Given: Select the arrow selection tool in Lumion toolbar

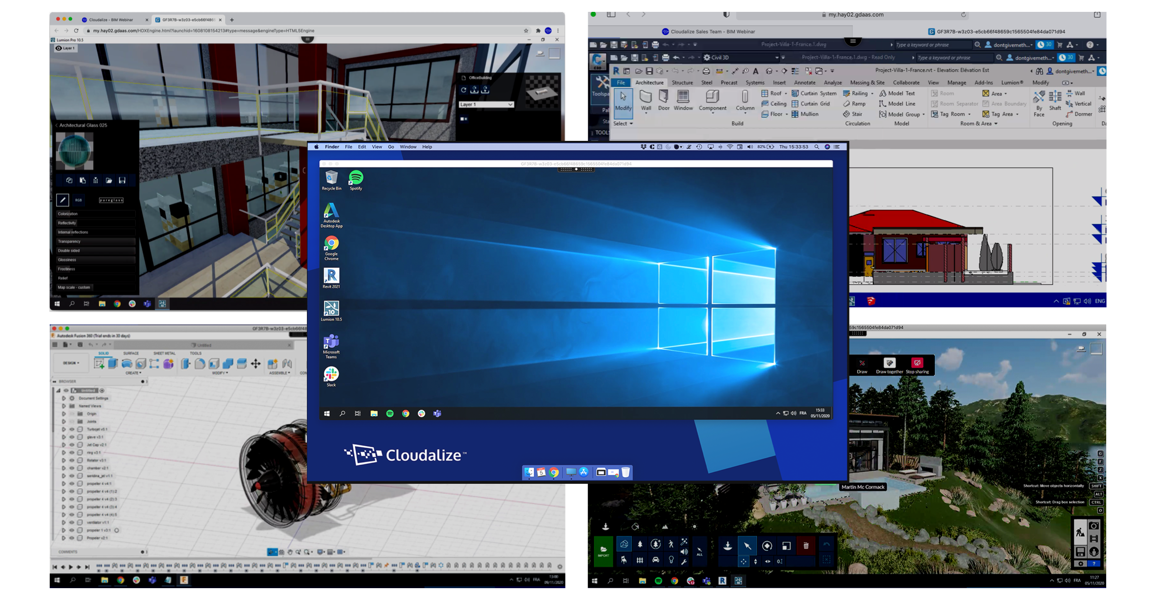Looking at the screenshot, I should pos(747,546).
